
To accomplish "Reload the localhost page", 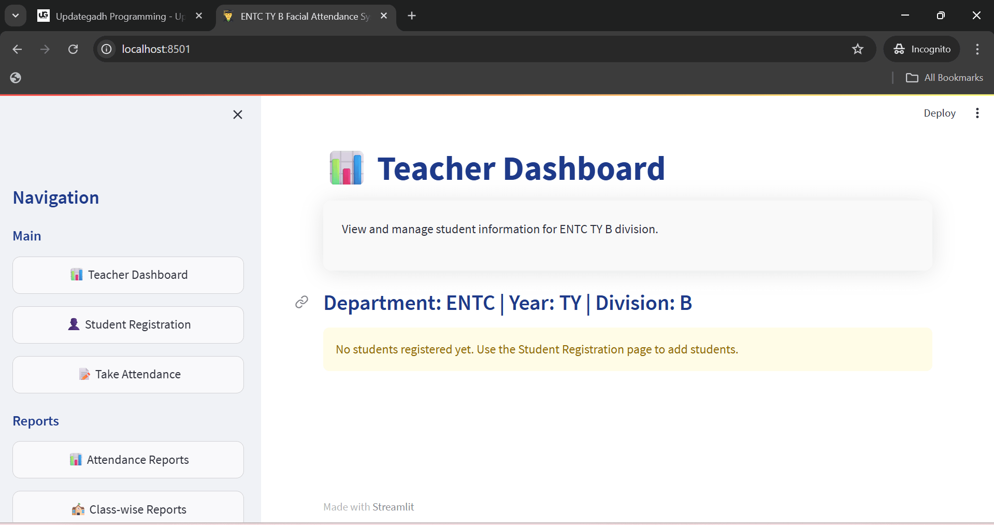I will tap(73, 49).
